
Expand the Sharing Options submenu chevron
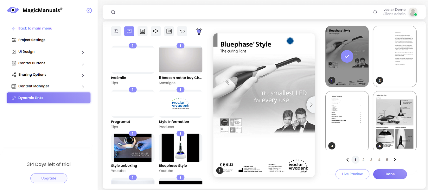83,75
